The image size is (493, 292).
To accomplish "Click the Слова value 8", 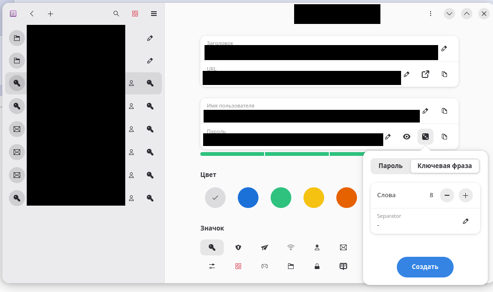I will pyautogui.click(x=432, y=195).
